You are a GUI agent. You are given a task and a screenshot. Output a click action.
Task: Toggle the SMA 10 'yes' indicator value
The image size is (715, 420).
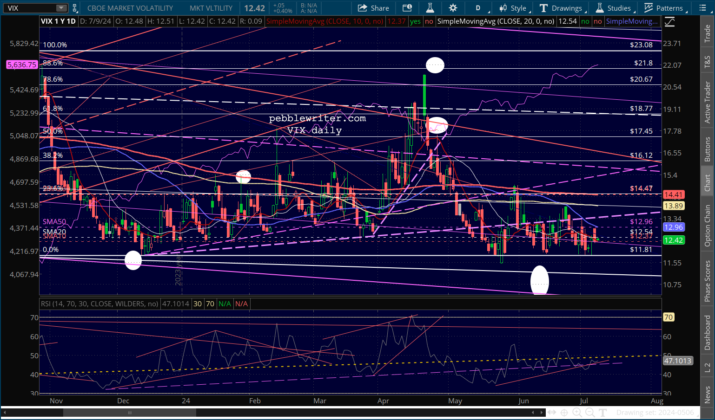coord(415,21)
